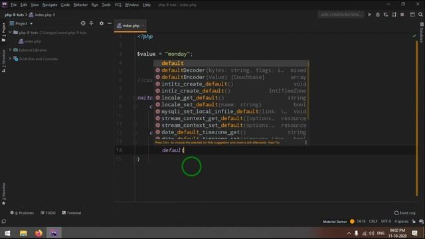Click the completion popup options dots icon

tap(305, 142)
